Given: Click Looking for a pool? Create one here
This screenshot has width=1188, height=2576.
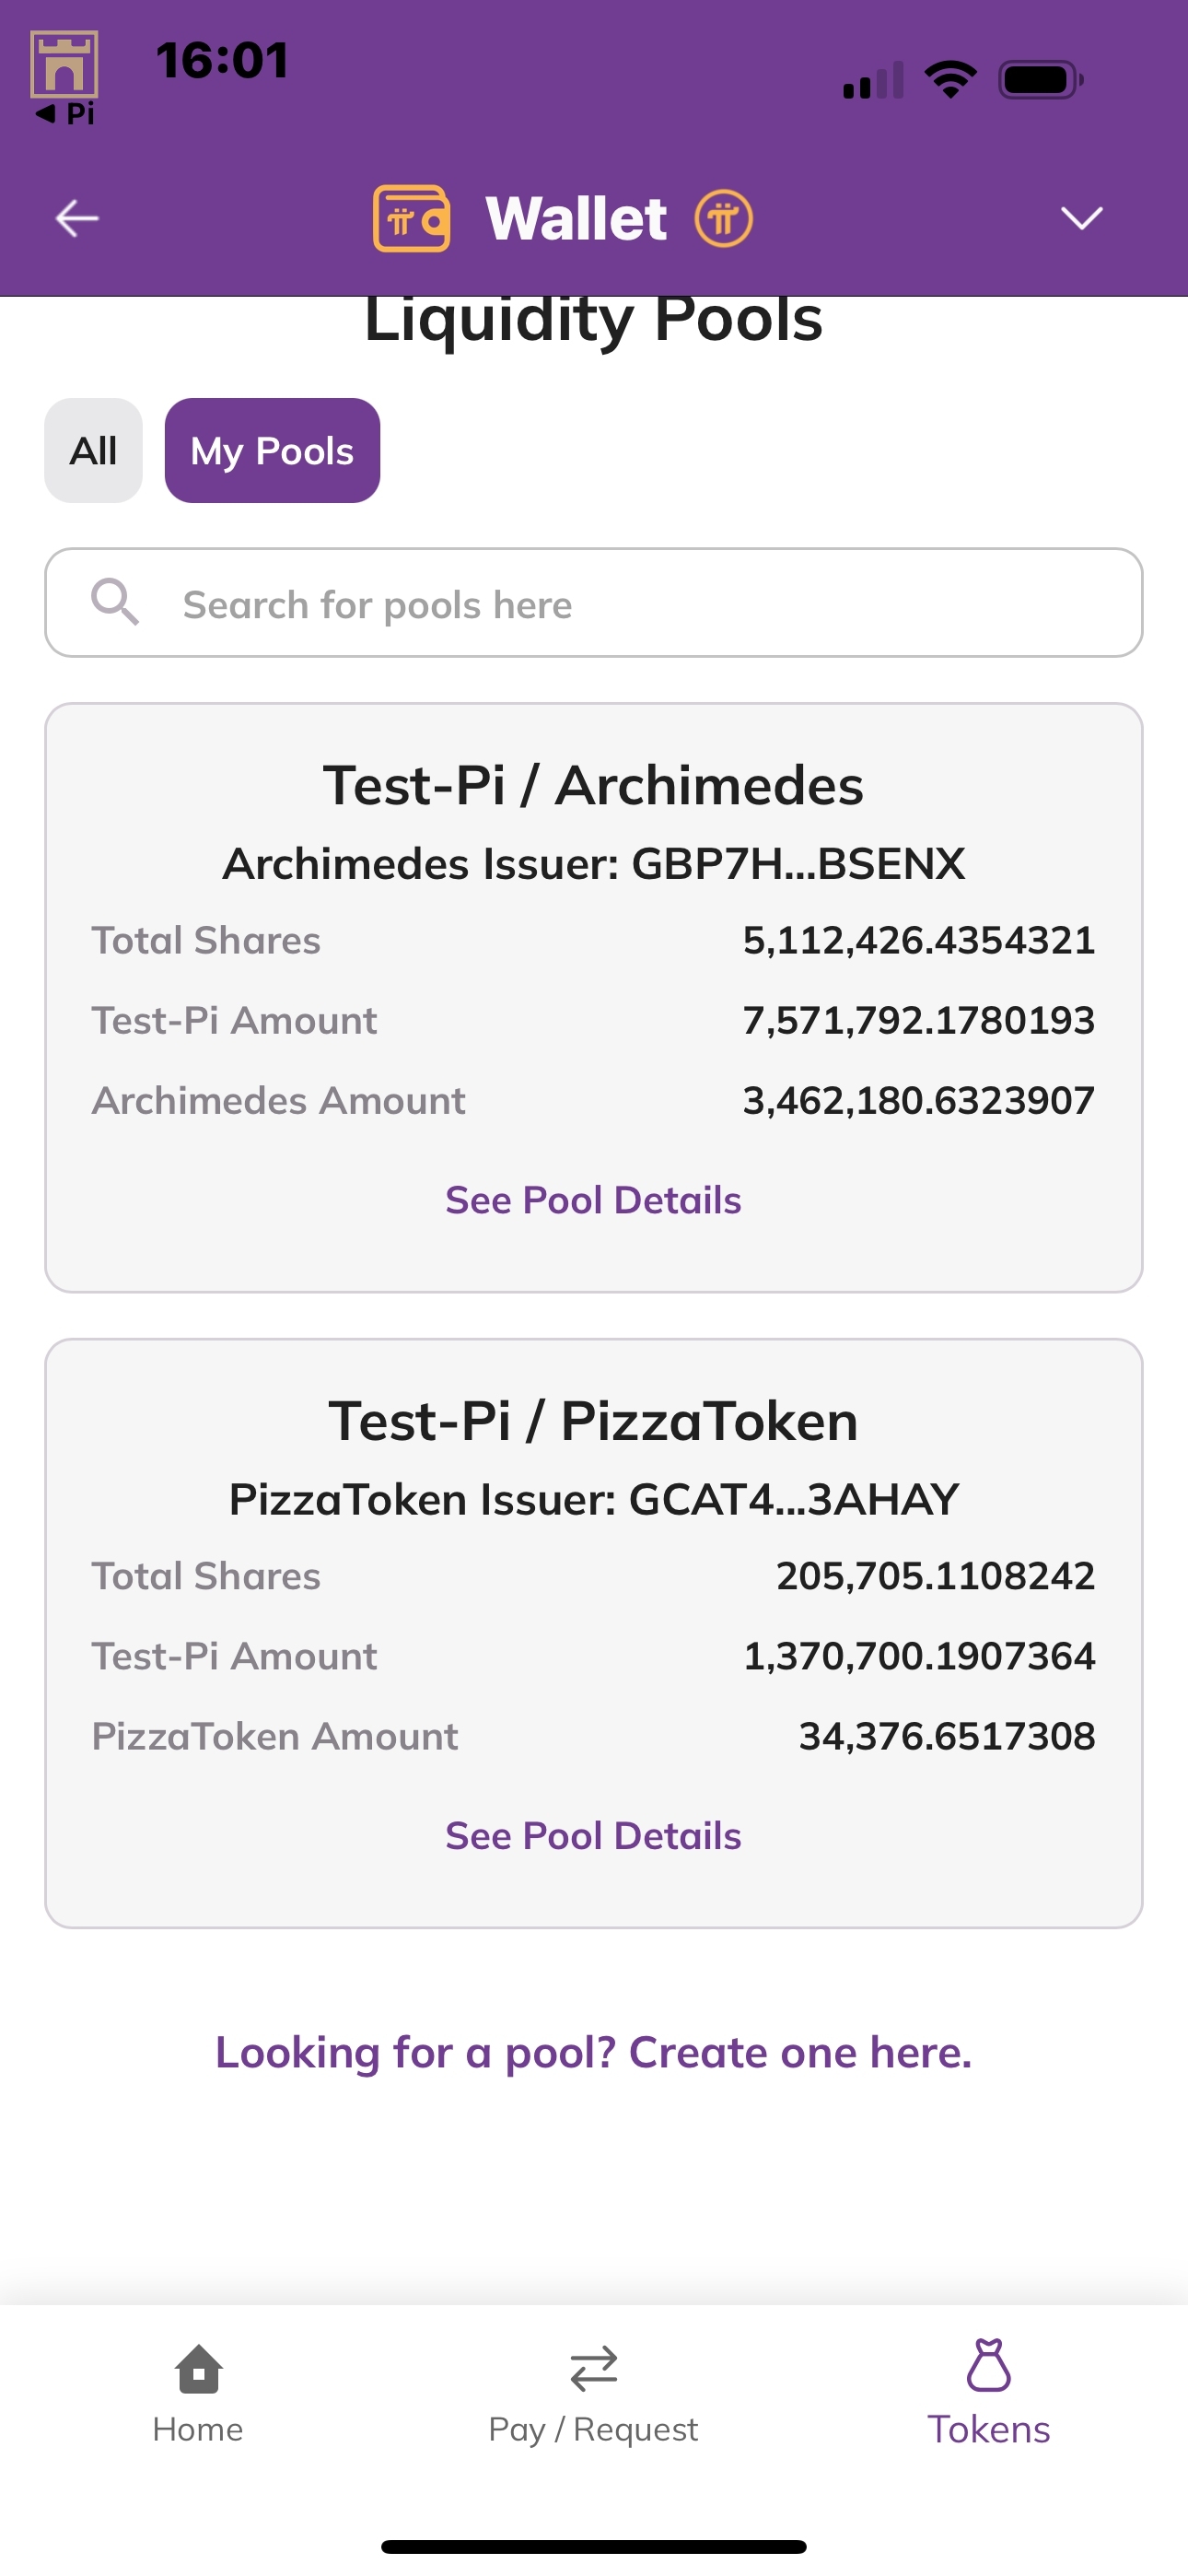Looking at the screenshot, I should [x=593, y=2053].
